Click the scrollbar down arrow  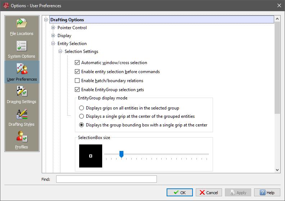coord(277,170)
